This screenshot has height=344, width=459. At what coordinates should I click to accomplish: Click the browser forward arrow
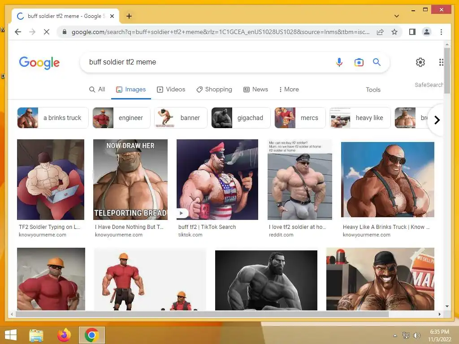32,32
